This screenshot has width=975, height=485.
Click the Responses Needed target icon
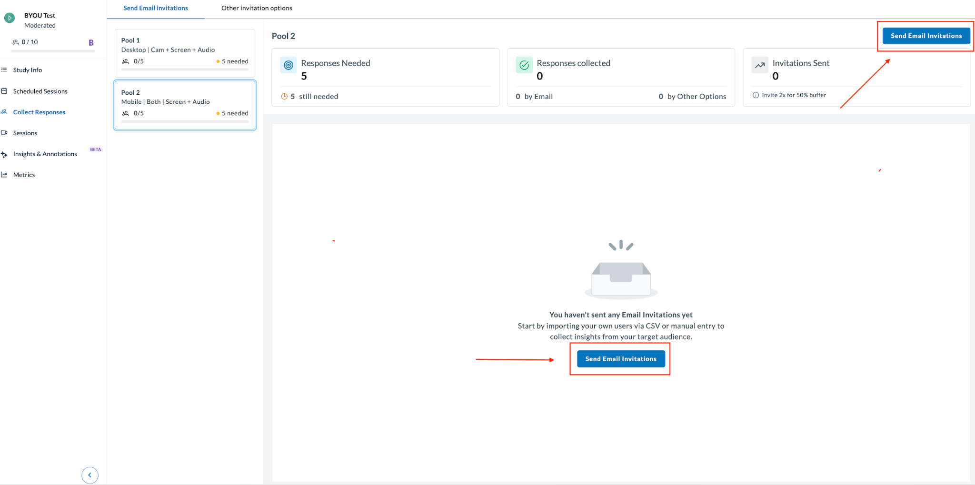coord(289,65)
